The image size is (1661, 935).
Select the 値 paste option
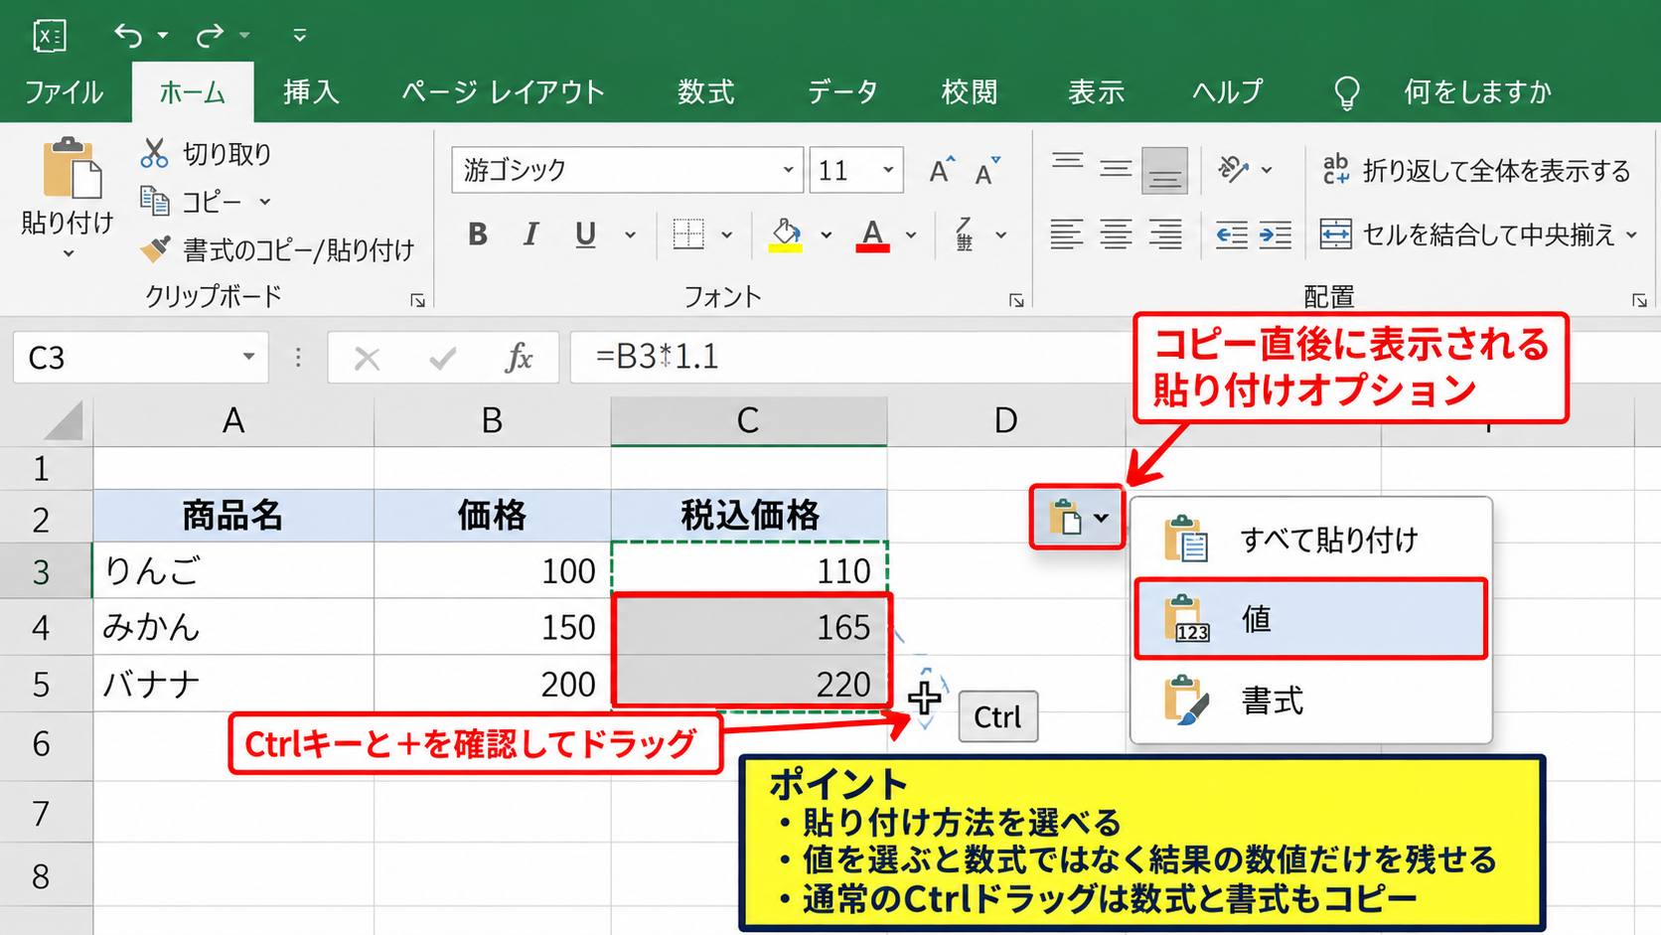click(1310, 619)
